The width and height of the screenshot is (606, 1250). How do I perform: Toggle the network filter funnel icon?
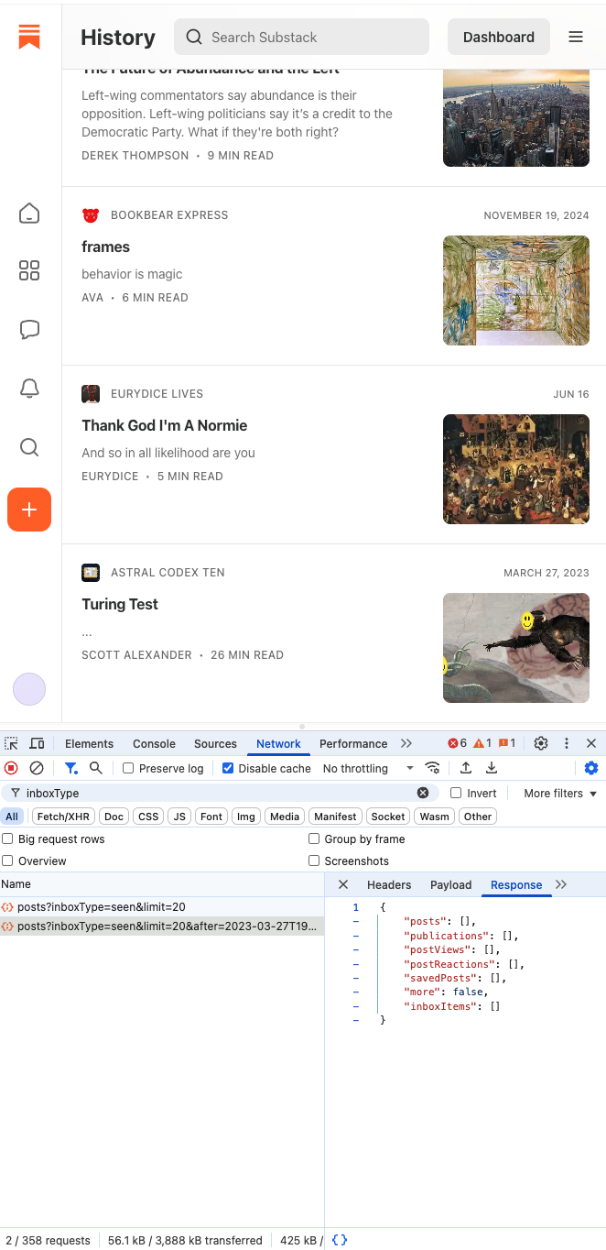(x=70, y=768)
